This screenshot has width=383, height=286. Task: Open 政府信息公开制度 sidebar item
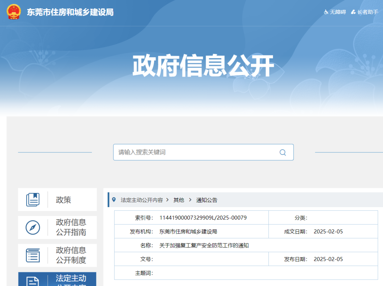(x=57, y=255)
